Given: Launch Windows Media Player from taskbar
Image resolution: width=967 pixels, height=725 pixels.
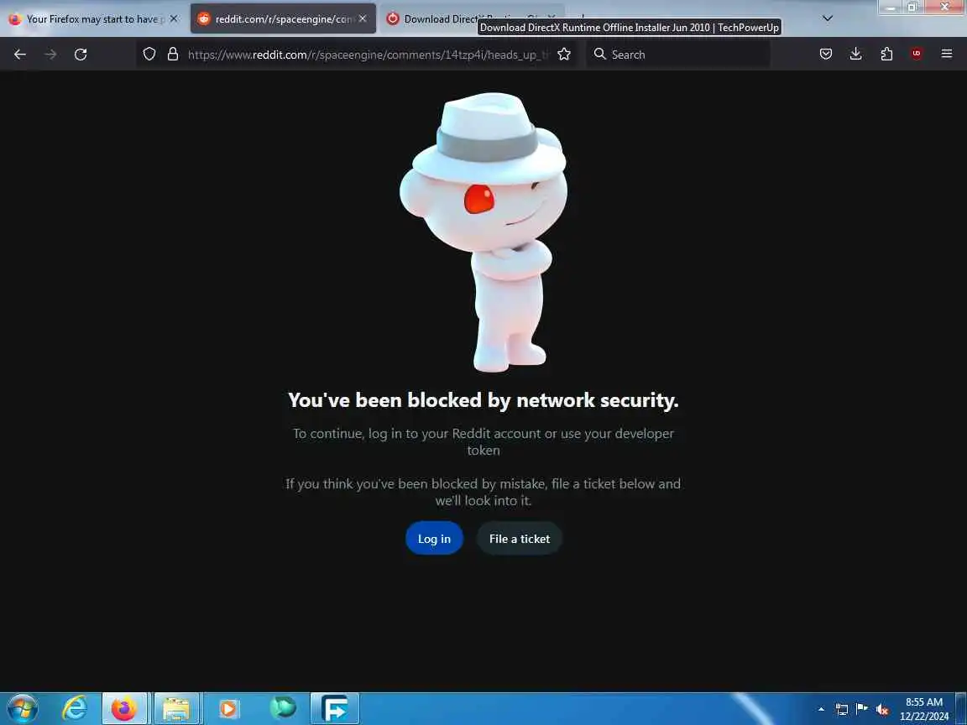Looking at the screenshot, I should tap(228, 709).
